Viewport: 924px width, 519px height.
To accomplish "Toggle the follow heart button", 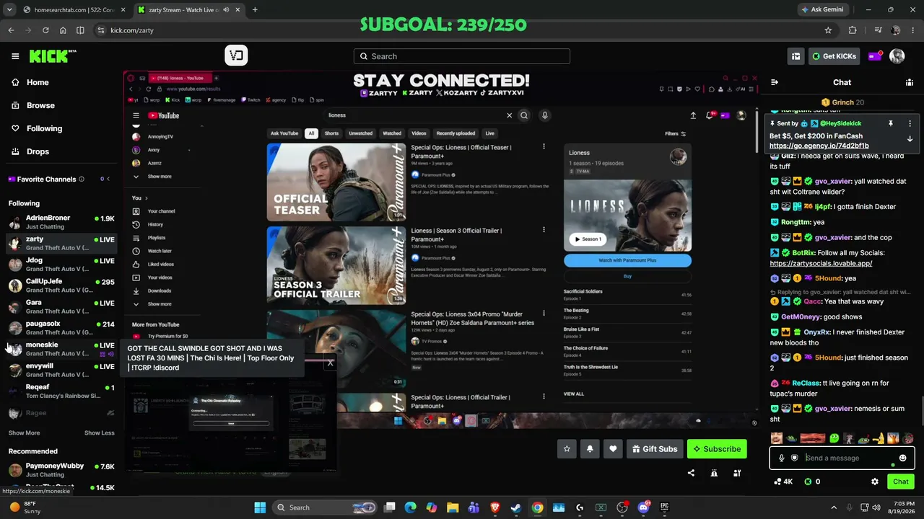I will point(613,449).
